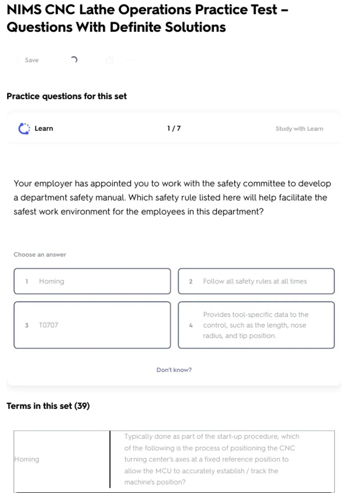Click the Save button
This screenshot has height=493, width=348.
[x=31, y=60]
